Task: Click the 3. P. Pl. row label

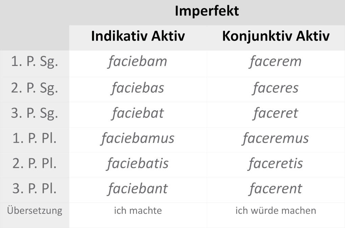Action: tap(34, 189)
